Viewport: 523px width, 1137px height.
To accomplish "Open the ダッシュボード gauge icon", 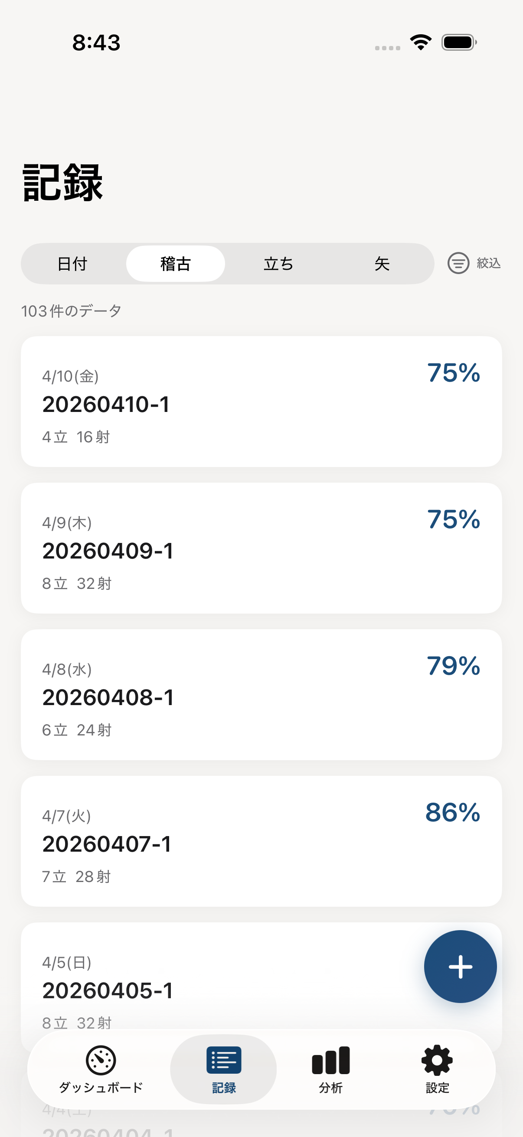I will click(x=101, y=1060).
